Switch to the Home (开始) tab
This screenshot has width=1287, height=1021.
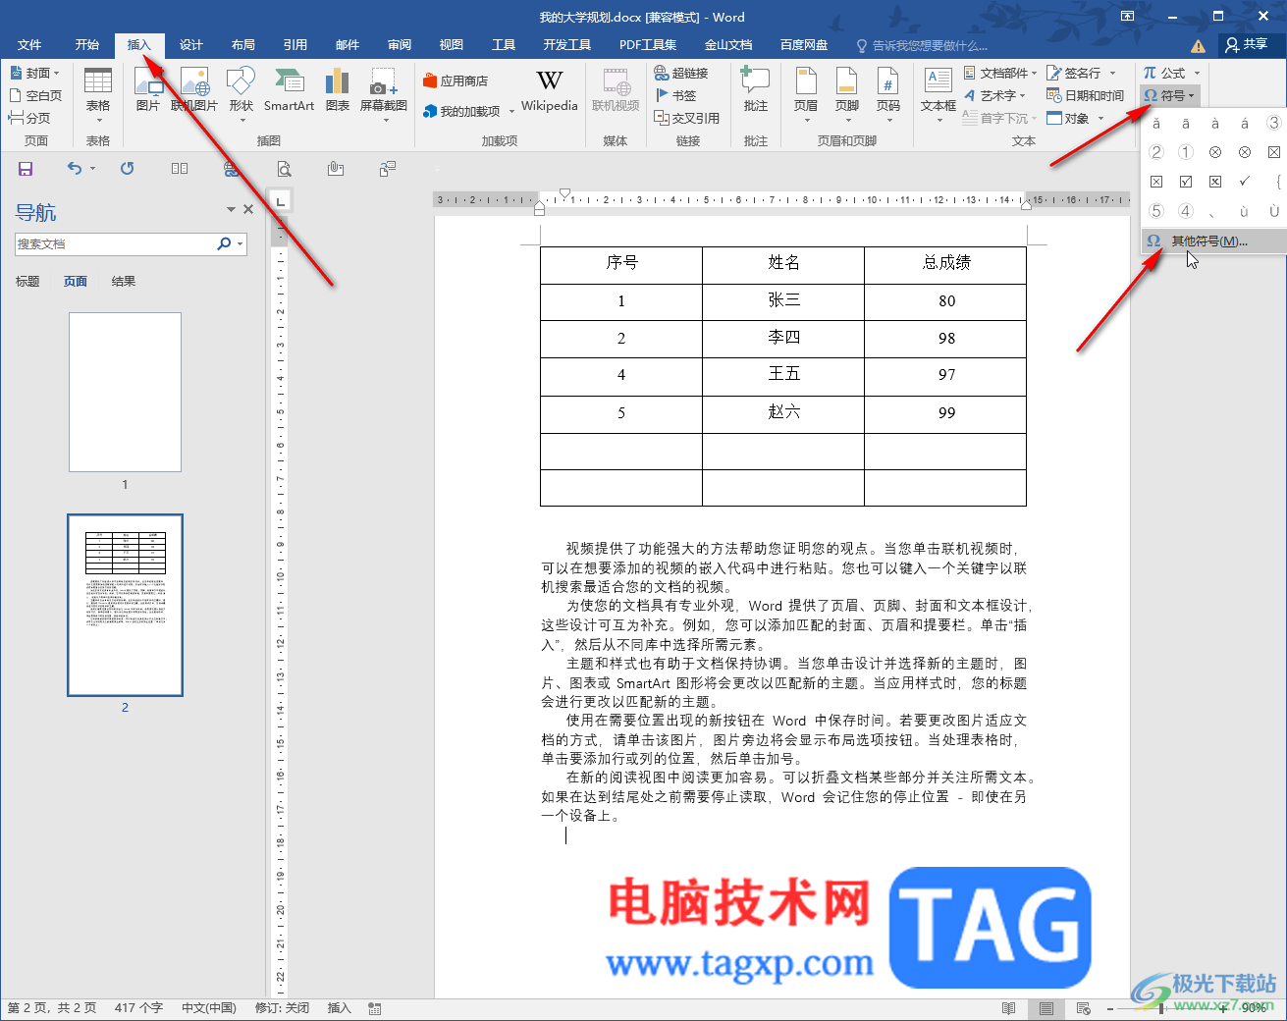(x=87, y=45)
